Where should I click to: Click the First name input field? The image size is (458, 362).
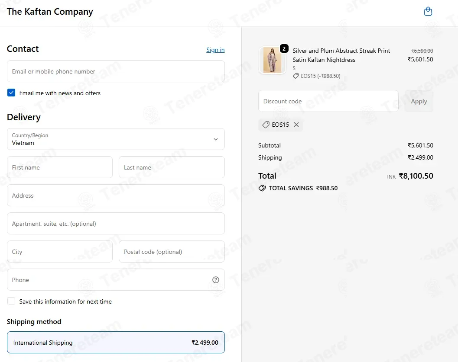click(60, 167)
